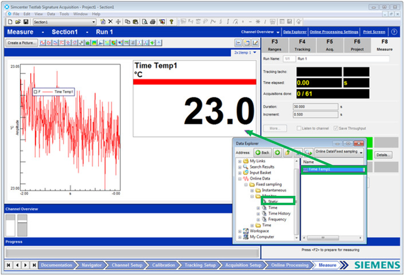The image size is (404, 275).
Task: Open the Online Data\Fixed sampling address dropdown
Action: pyautogui.click(x=361, y=152)
